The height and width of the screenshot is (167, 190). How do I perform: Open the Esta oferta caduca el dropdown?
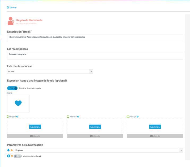pyautogui.click(x=50, y=72)
